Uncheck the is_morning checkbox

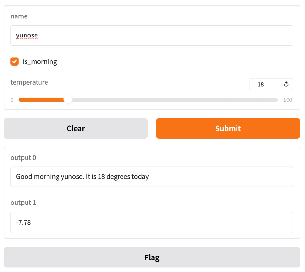[15, 61]
